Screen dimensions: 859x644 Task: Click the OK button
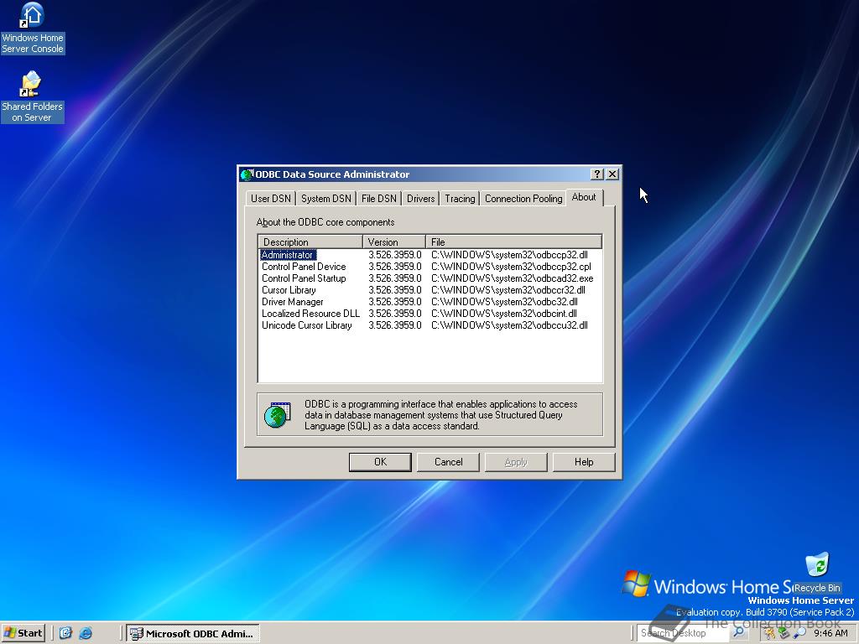pyautogui.click(x=380, y=462)
